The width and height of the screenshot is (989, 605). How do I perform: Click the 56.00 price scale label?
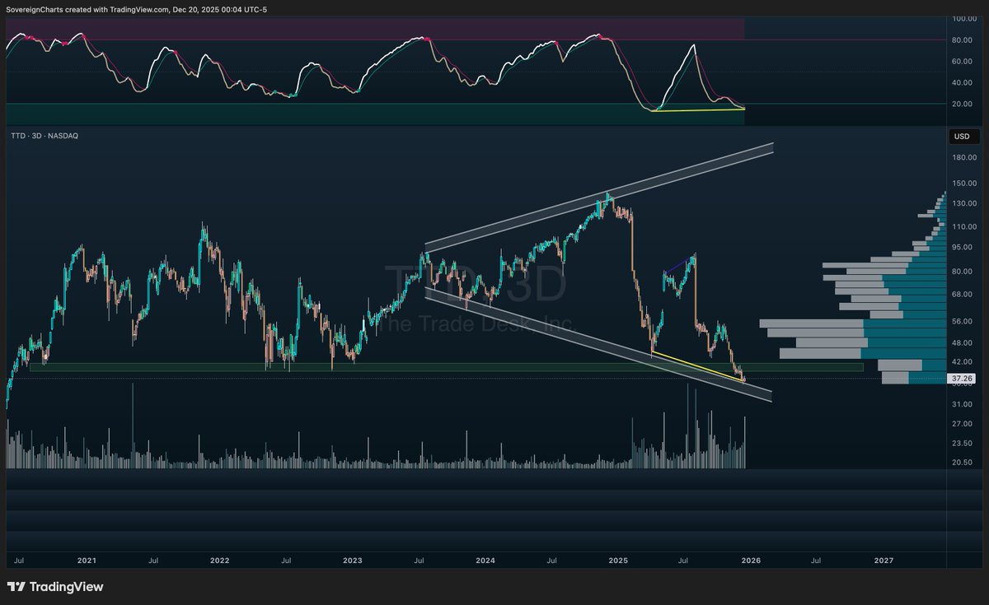962,321
